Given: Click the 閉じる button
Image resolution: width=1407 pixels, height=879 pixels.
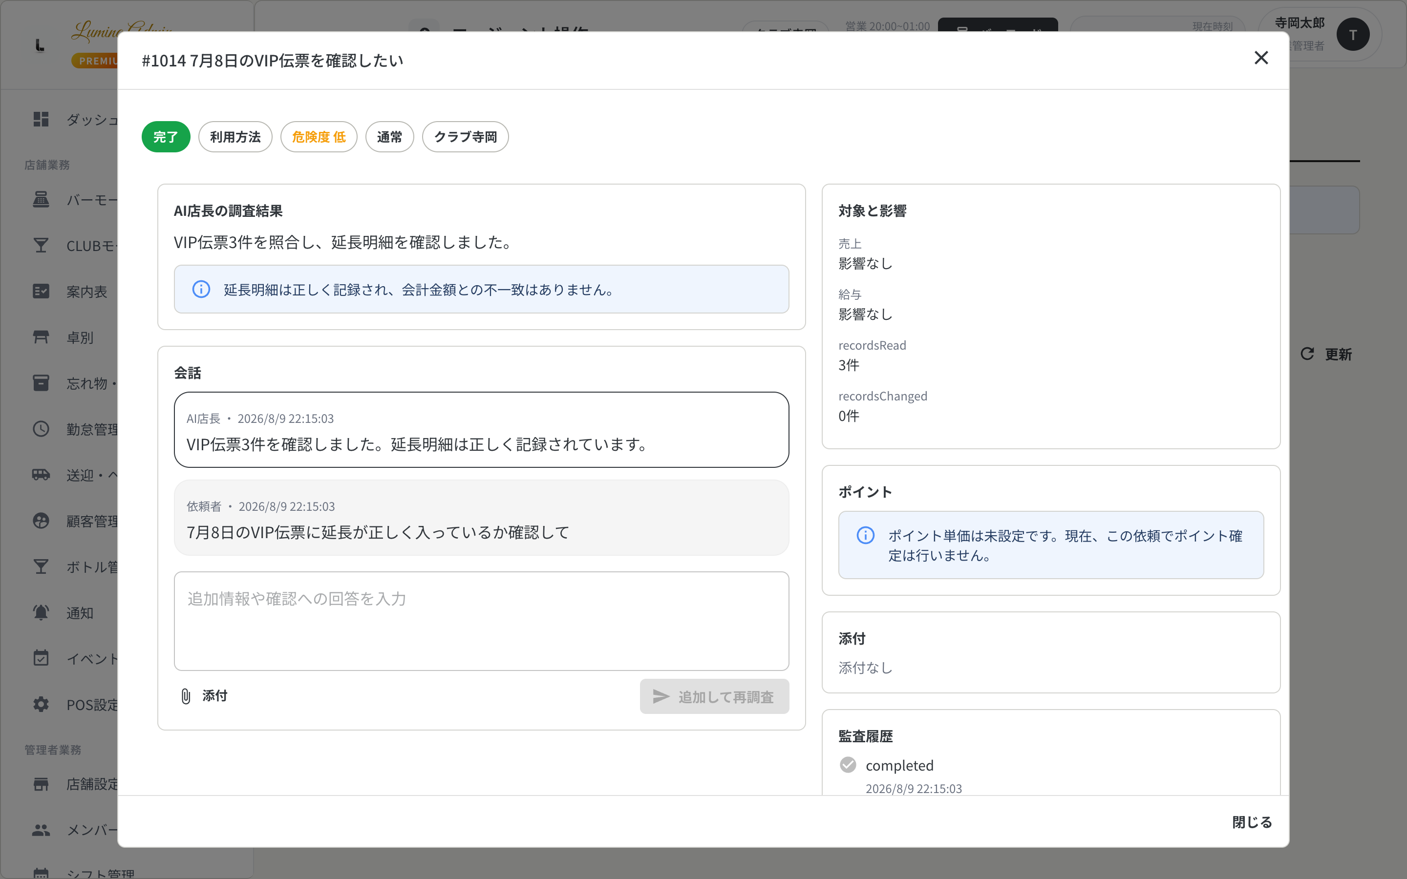Looking at the screenshot, I should click(x=1252, y=822).
